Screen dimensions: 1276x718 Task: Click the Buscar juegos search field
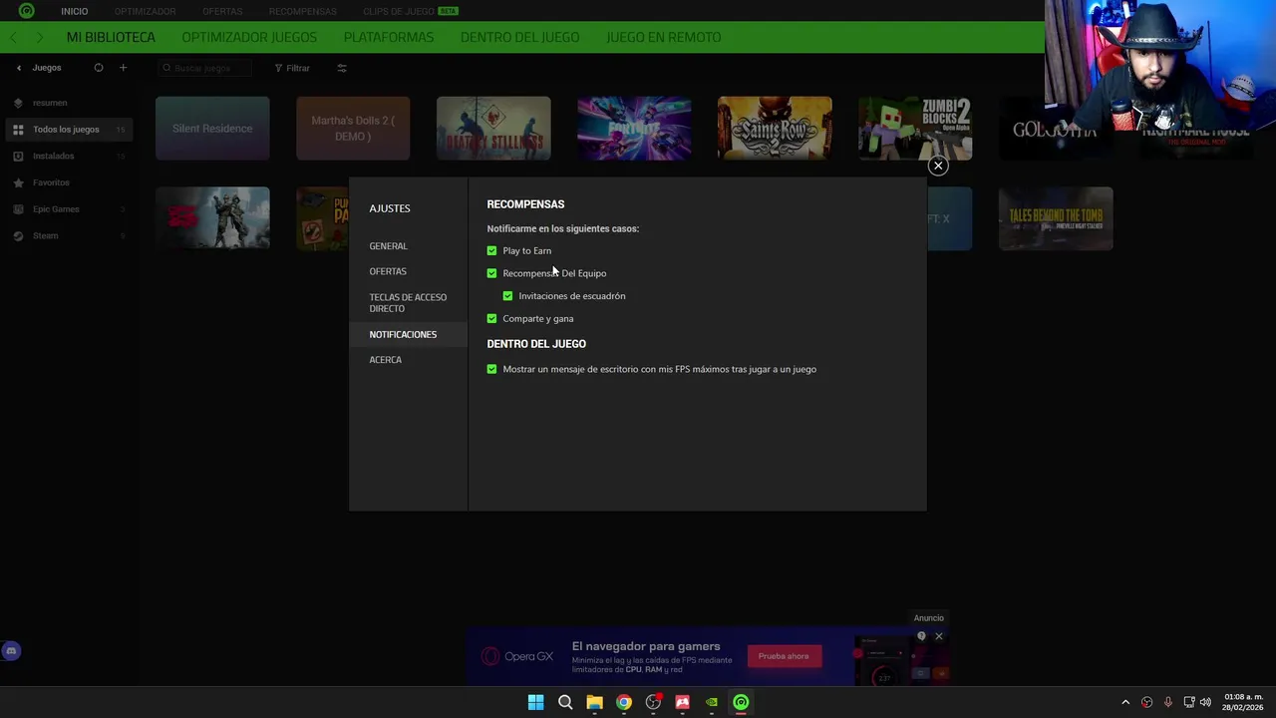[x=205, y=68]
